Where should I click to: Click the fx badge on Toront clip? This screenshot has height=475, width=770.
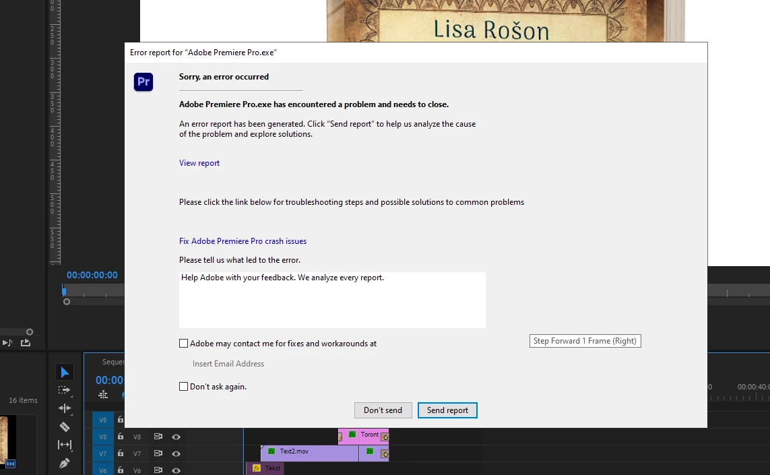tap(352, 434)
